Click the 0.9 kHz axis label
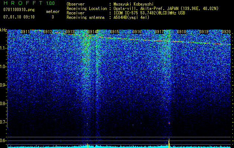234x148 pixels. click(3, 85)
